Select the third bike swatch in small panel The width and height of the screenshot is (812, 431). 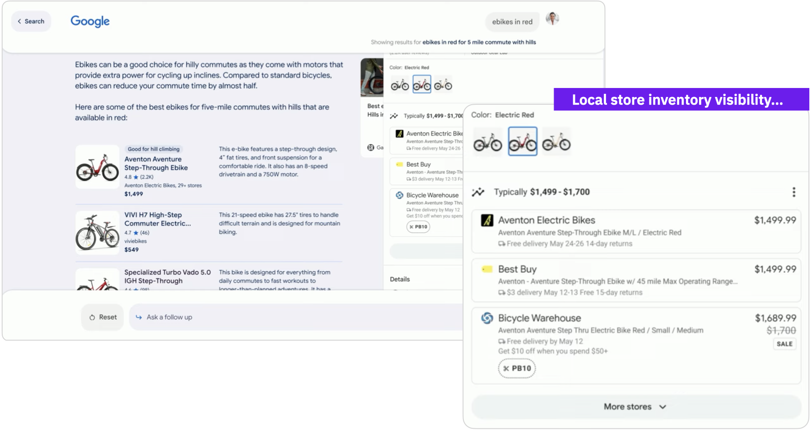point(443,84)
